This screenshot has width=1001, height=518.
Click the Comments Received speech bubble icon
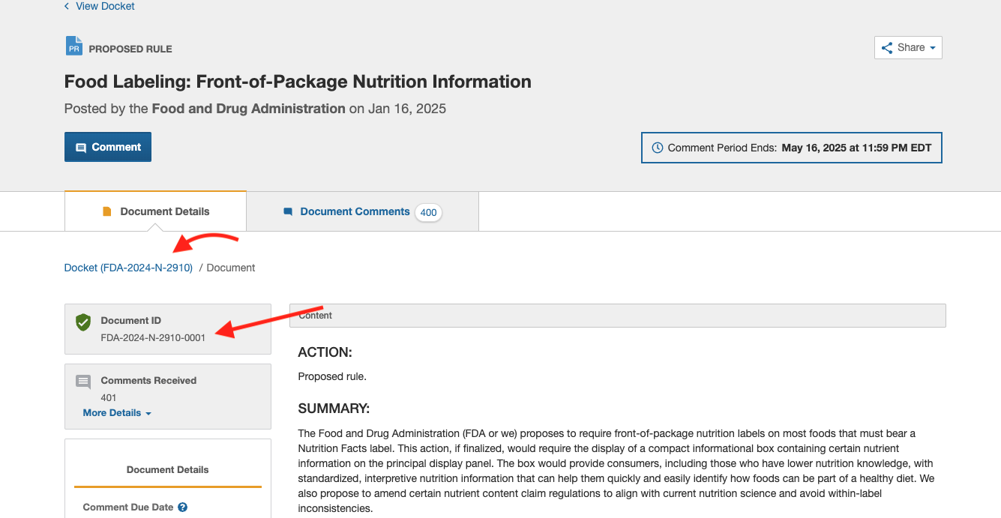pos(83,382)
